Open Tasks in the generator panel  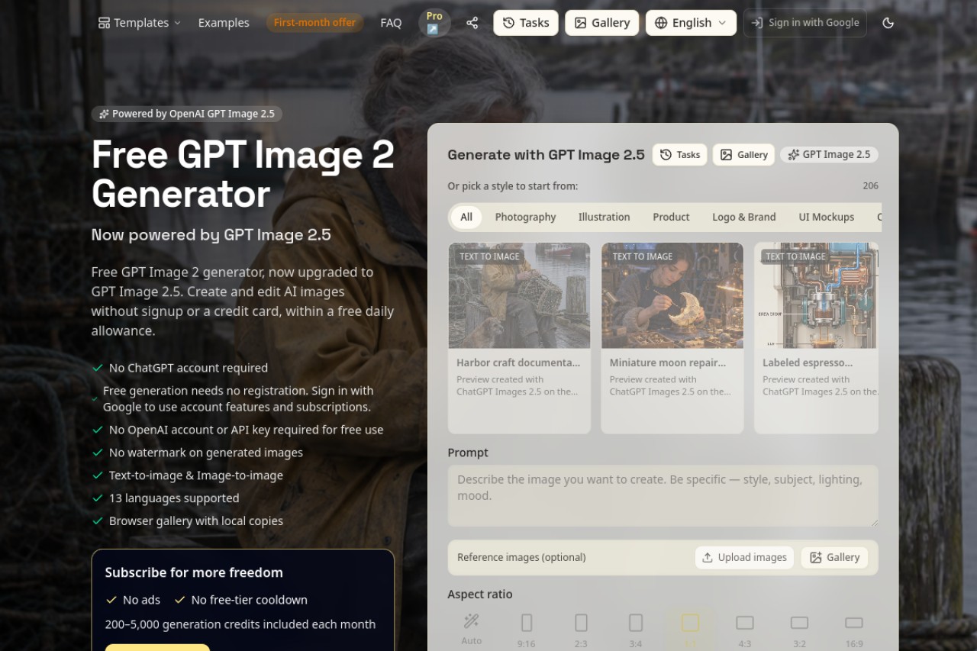coord(679,155)
